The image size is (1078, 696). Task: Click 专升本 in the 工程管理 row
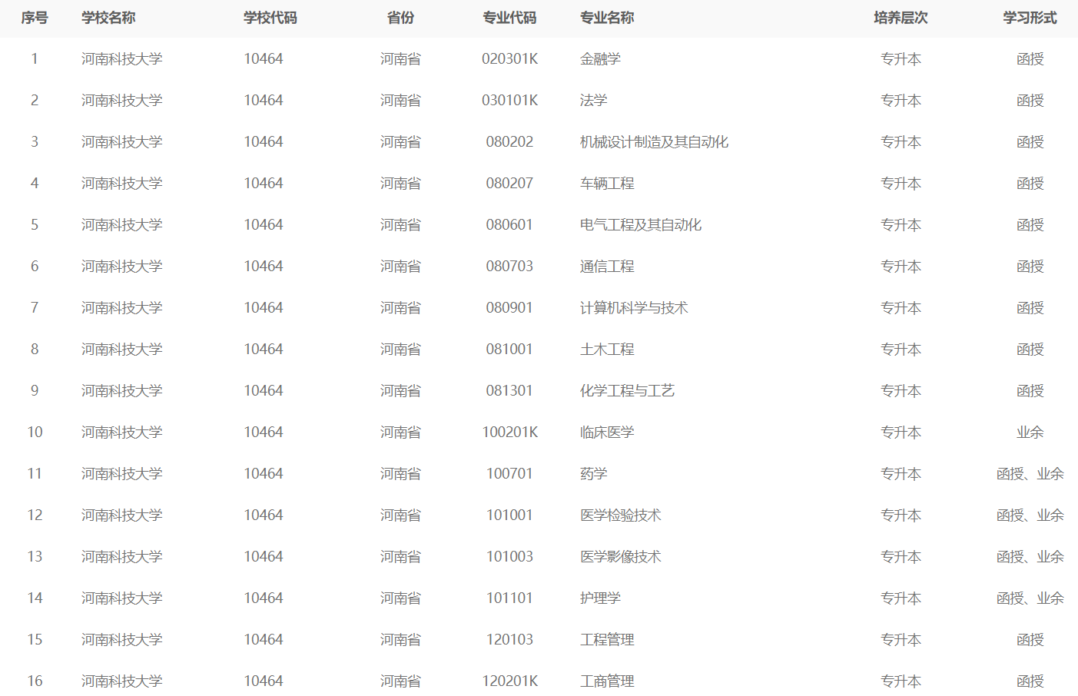[x=901, y=640]
